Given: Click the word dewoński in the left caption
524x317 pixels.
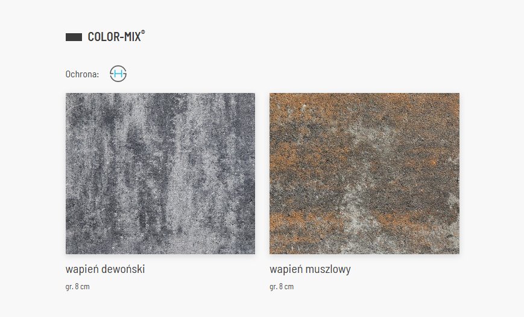Looking at the screenshot, I should 123,269.
